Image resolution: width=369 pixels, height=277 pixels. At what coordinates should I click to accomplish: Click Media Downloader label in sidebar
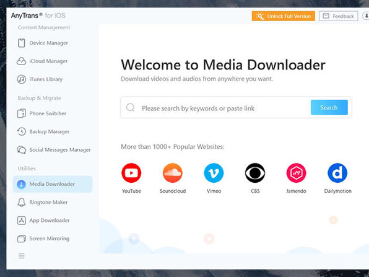click(x=52, y=184)
